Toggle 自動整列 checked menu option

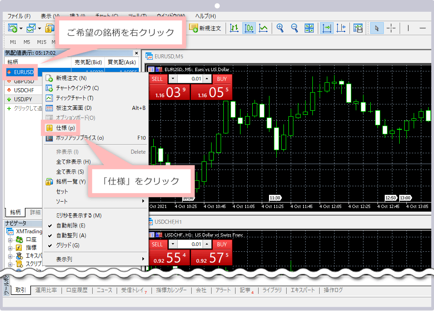pos(71,235)
